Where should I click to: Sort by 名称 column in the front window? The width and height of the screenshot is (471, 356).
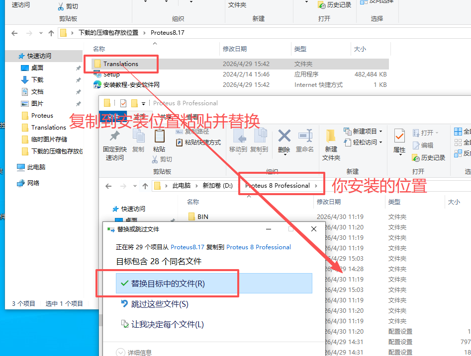193,202
